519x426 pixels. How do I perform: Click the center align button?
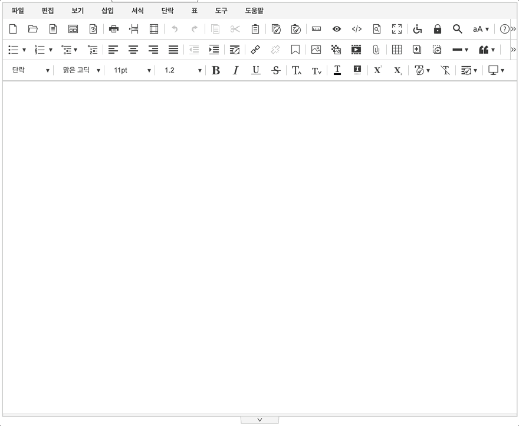[x=133, y=50]
